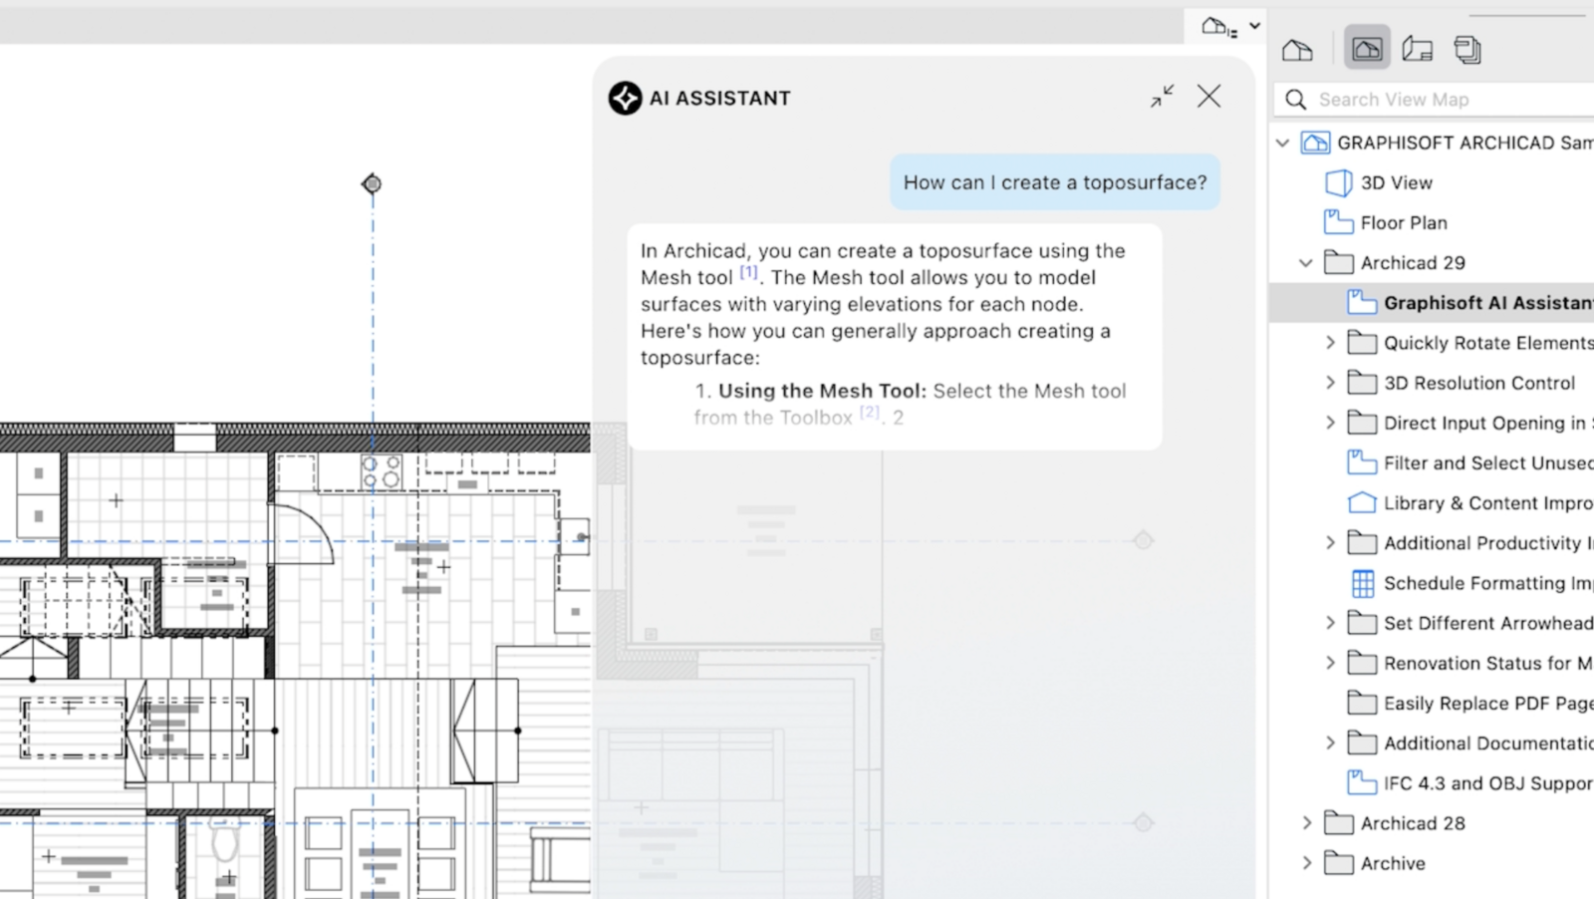
Task: Switch to the Layout Book navigator icon
Action: (1417, 49)
